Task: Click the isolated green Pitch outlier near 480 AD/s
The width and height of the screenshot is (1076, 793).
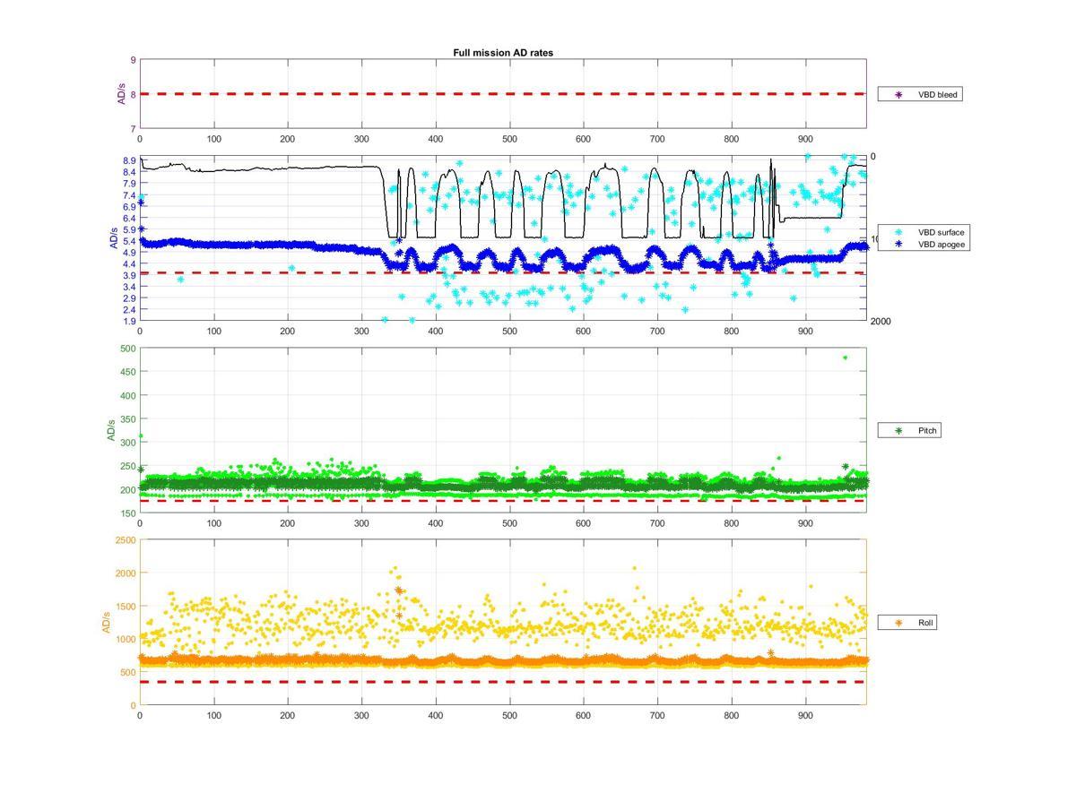Action: [845, 358]
